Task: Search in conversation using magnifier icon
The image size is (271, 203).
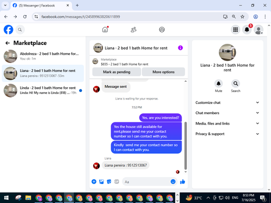Action: [x=236, y=83]
